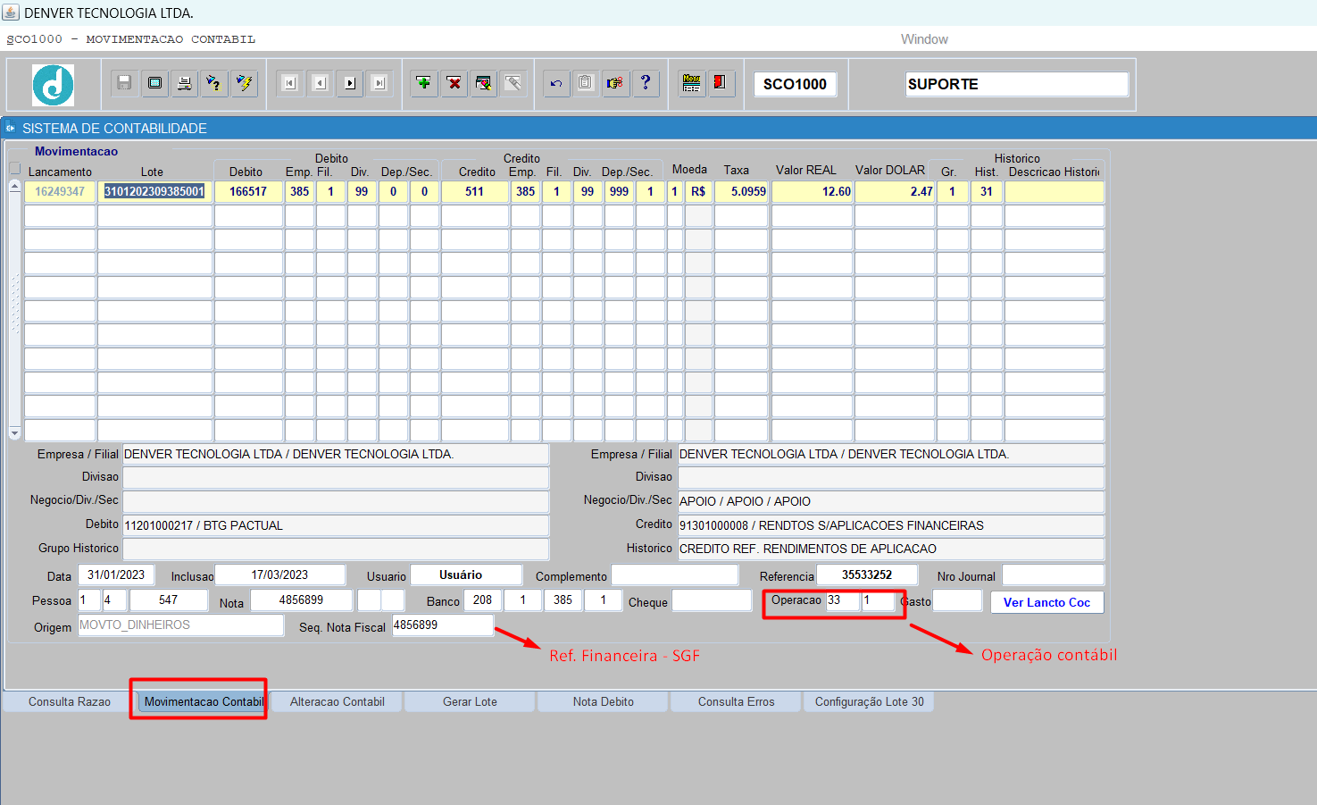Click the Execute Query lightning icon
1317x805 pixels.
click(x=244, y=83)
